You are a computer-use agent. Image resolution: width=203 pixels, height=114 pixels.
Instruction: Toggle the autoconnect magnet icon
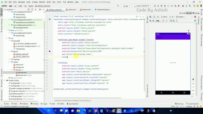pos(154,21)
